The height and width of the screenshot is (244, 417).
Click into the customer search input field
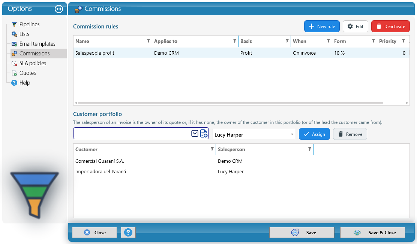click(132, 134)
